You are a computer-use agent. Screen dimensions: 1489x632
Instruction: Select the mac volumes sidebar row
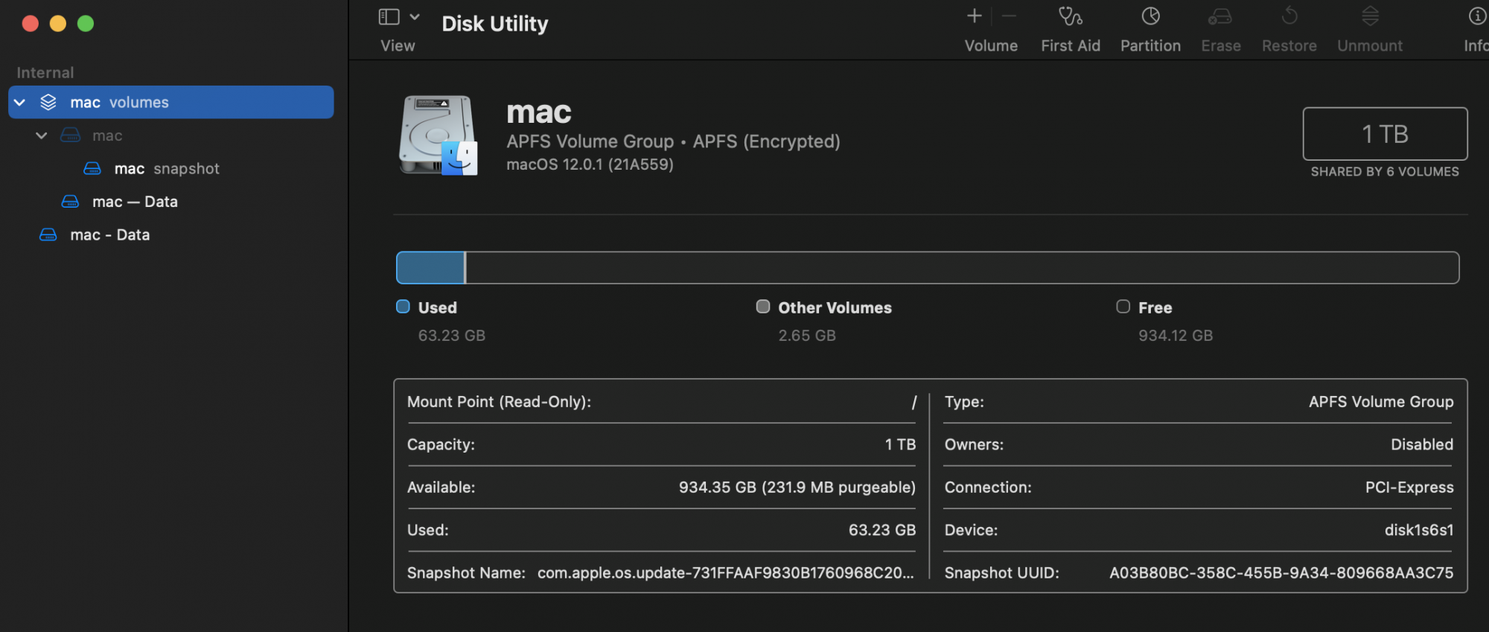[170, 102]
